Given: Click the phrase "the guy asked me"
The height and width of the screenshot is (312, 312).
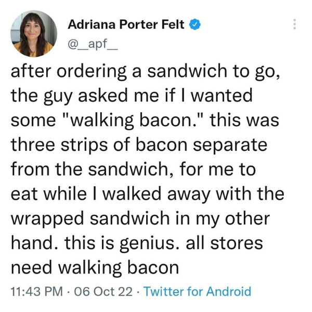Looking at the screenshot, I should click(x=85, y=96).
